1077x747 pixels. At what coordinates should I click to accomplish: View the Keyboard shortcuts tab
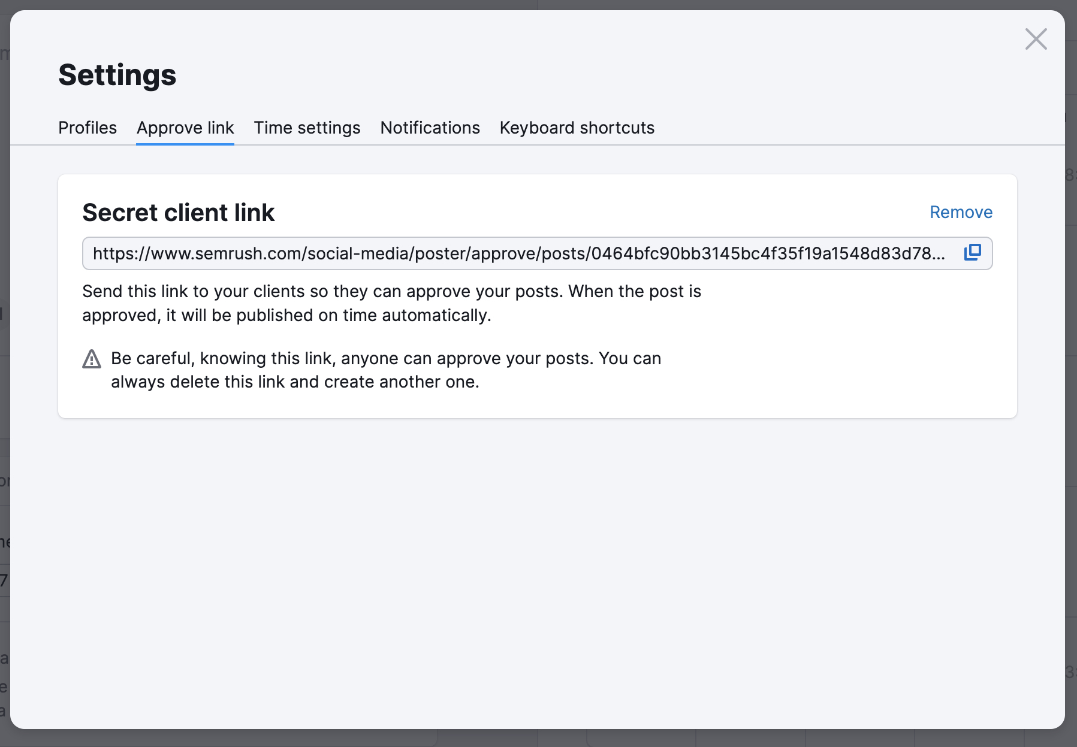[577, 128]
